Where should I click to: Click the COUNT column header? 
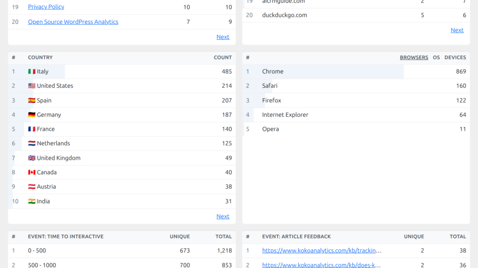[x=223, y=58]
